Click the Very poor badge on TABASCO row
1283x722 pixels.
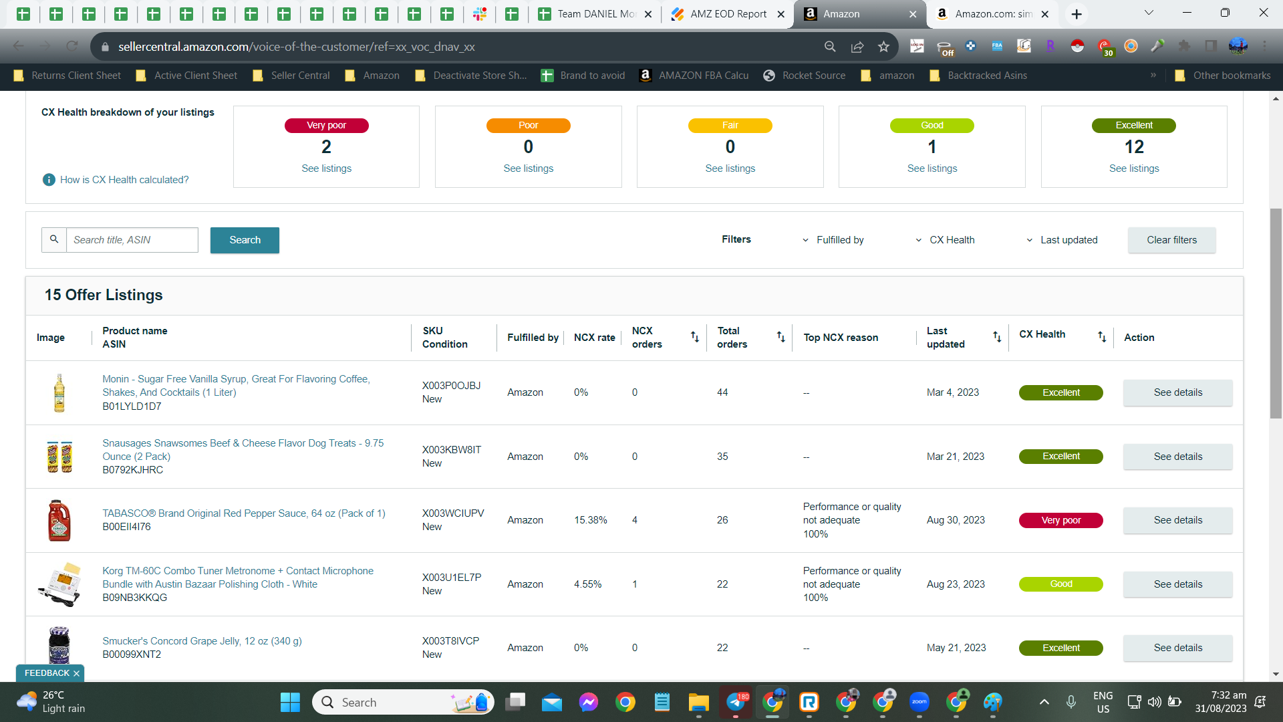(1061, 520)
